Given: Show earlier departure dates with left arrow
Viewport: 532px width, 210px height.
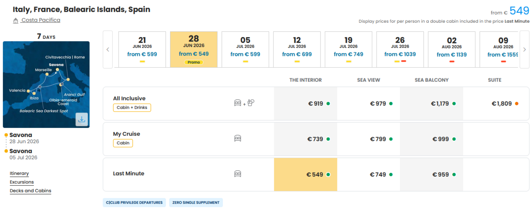Looking at the screenshot, I should [108, 49].
